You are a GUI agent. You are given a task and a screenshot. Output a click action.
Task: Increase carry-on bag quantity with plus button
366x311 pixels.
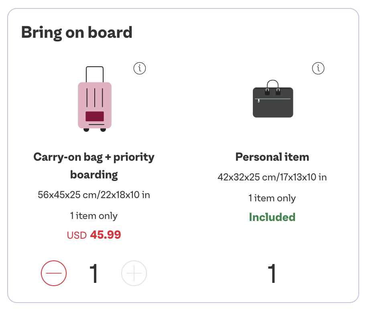[x=134, y=273]
